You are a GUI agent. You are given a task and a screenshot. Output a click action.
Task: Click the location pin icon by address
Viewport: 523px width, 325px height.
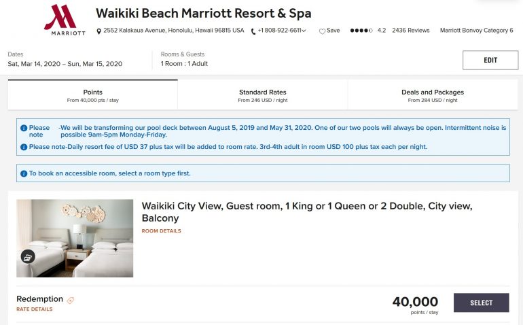[99, 31]
